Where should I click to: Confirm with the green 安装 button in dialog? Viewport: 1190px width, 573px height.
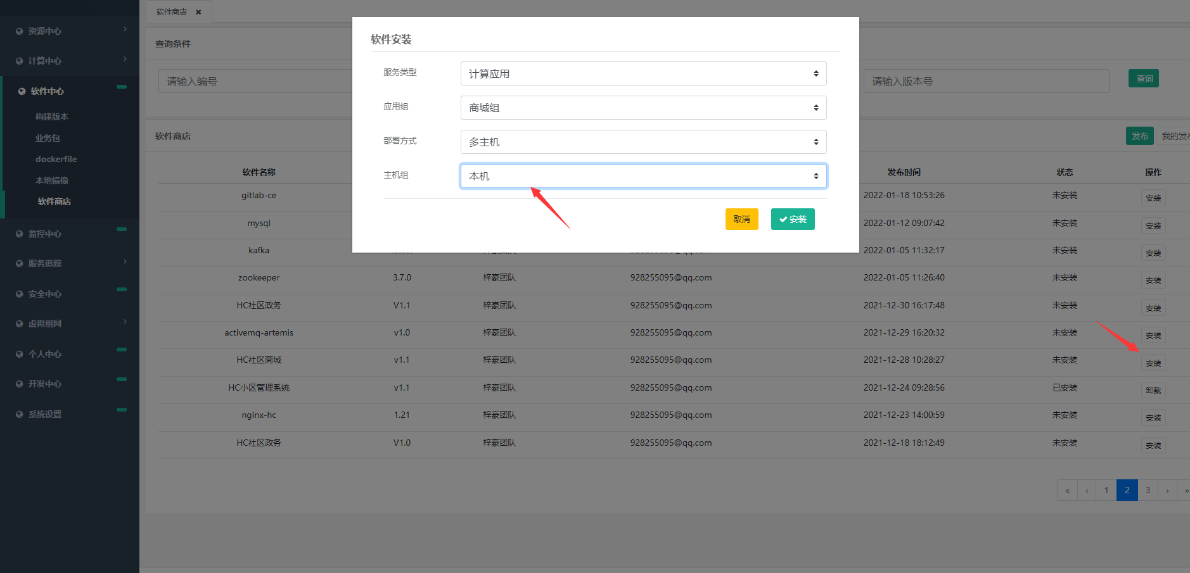(793, 219)
